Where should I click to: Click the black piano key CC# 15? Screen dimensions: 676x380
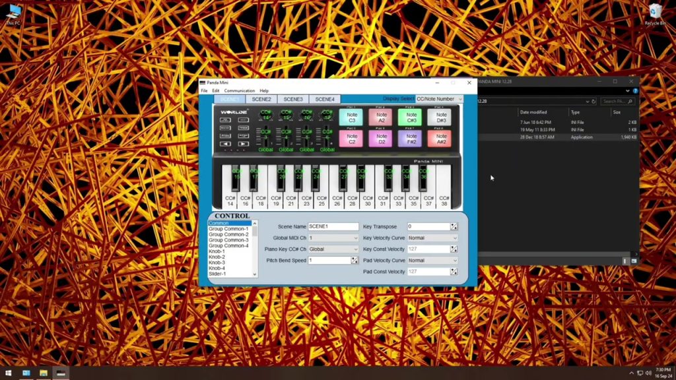[x=236, y=177]
